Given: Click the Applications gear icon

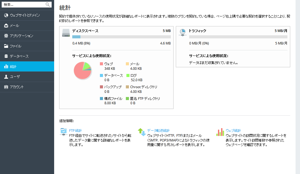Looking at the screenshot, I should (x=6, y=36).
